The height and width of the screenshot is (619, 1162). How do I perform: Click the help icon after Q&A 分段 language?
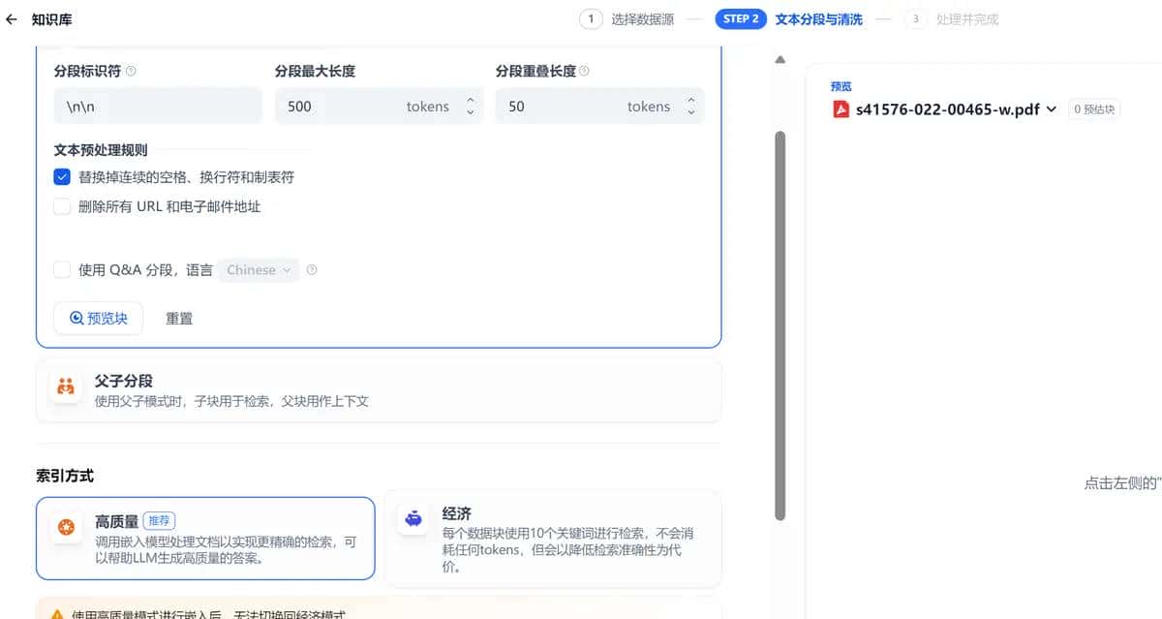[311, 270]
